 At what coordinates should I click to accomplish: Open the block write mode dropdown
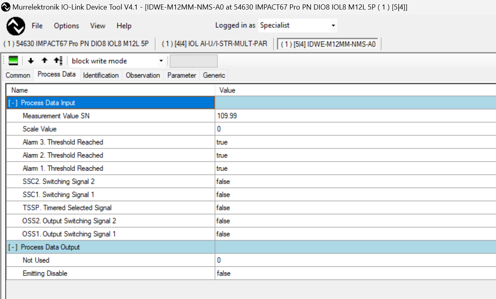[x=161, y=61]
